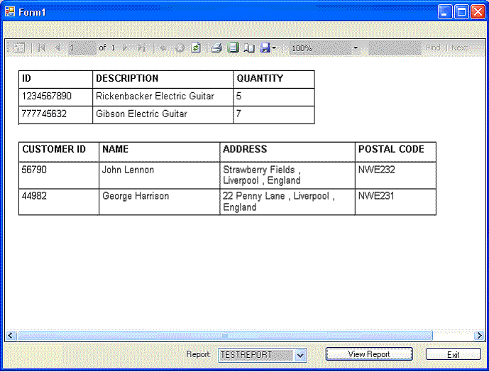Click Strawberry Fields address cell
Image resolution: width=489 pixels, height=372 pixels.
pos(287,175)
